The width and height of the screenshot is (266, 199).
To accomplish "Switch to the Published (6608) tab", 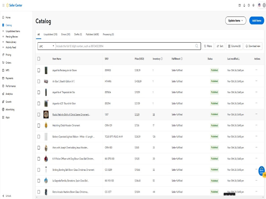I will pyautogui.click(x=92, y=34).
